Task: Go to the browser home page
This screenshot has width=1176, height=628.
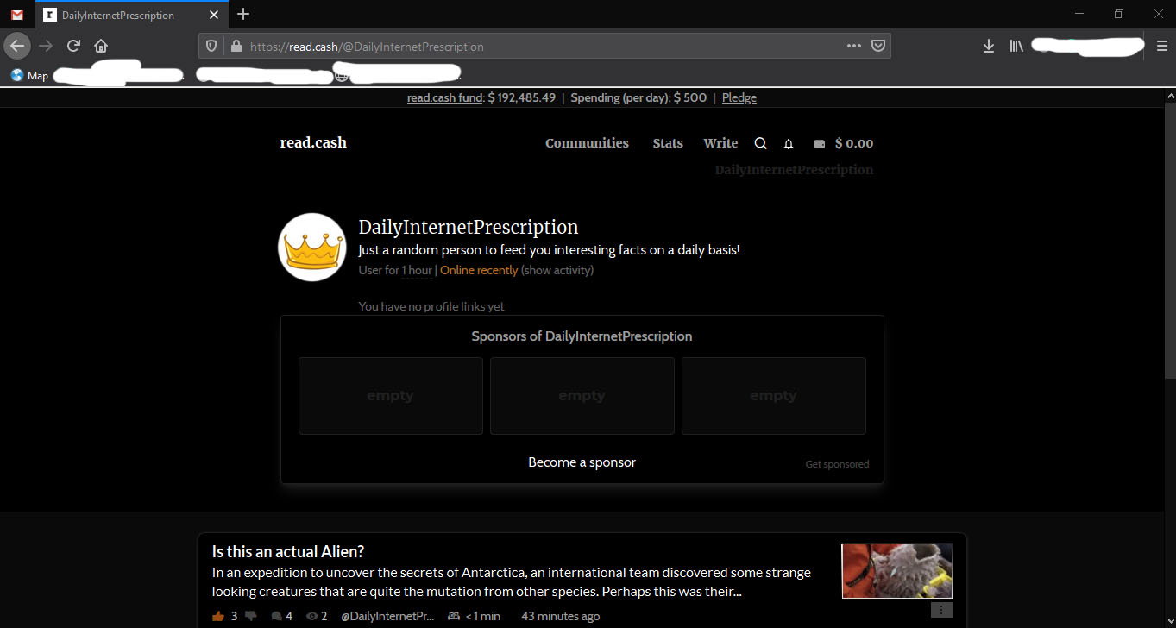Action: [x=101, y=46]
